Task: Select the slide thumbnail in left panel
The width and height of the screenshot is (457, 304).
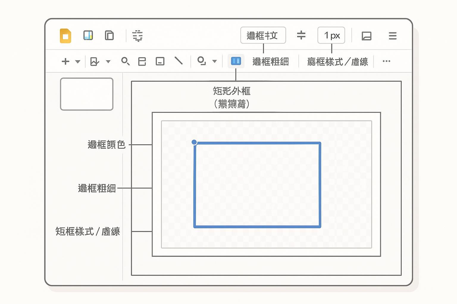Action: tap(87, 94)
